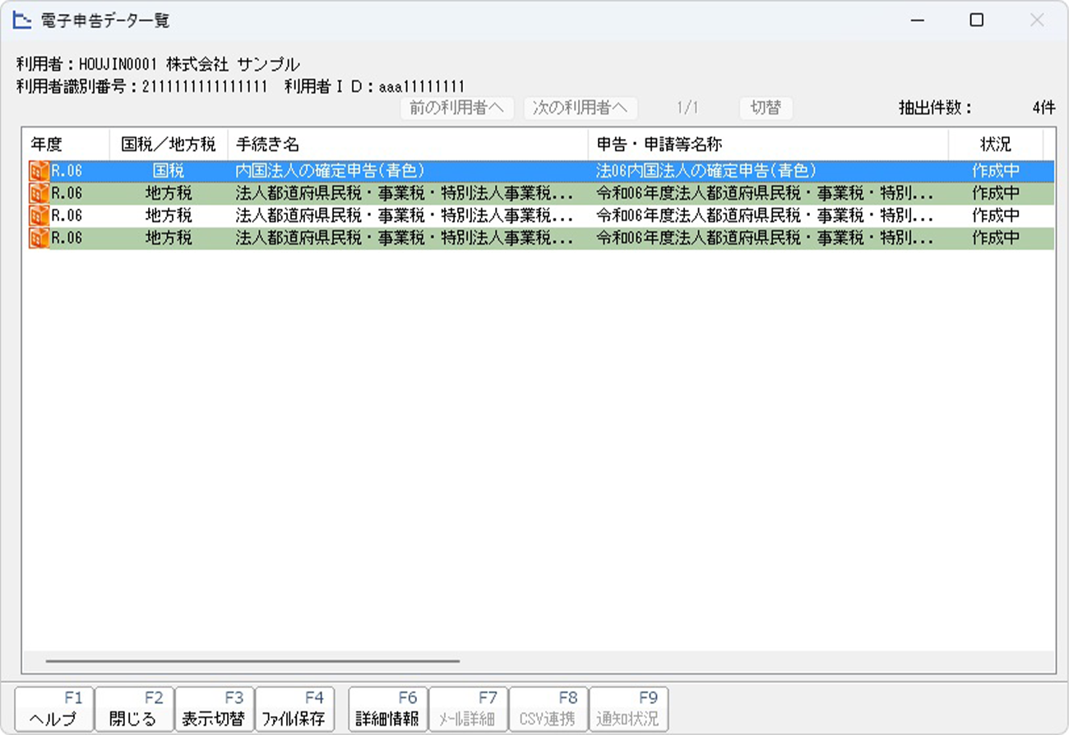This screenshot has height=735, width=1069.
Task: Click F4 ファイル保存 to save file
Action: coord(294,710)
